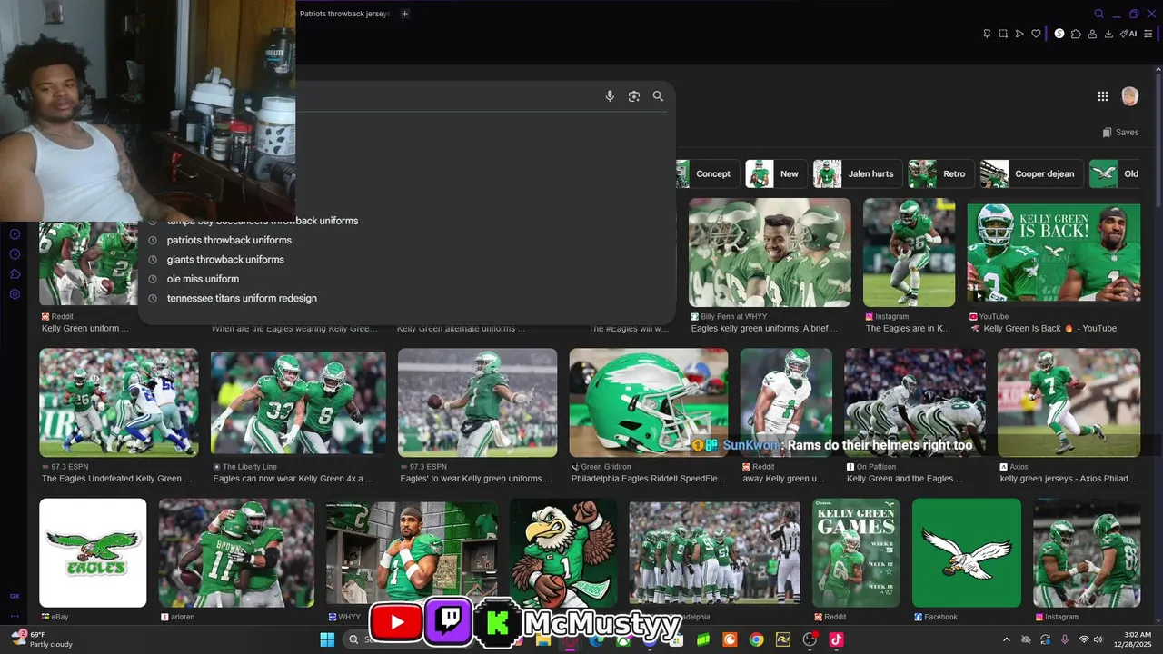This screenshot has width=1163, height=654.
Task: Open the Kelly Green Games Reddit image
Action: [x=856, y=552]
